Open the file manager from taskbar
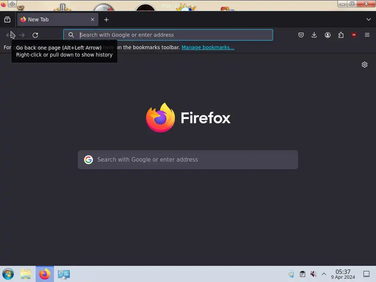Viewport: 376px width, 282px height. [x=26, y=274]
